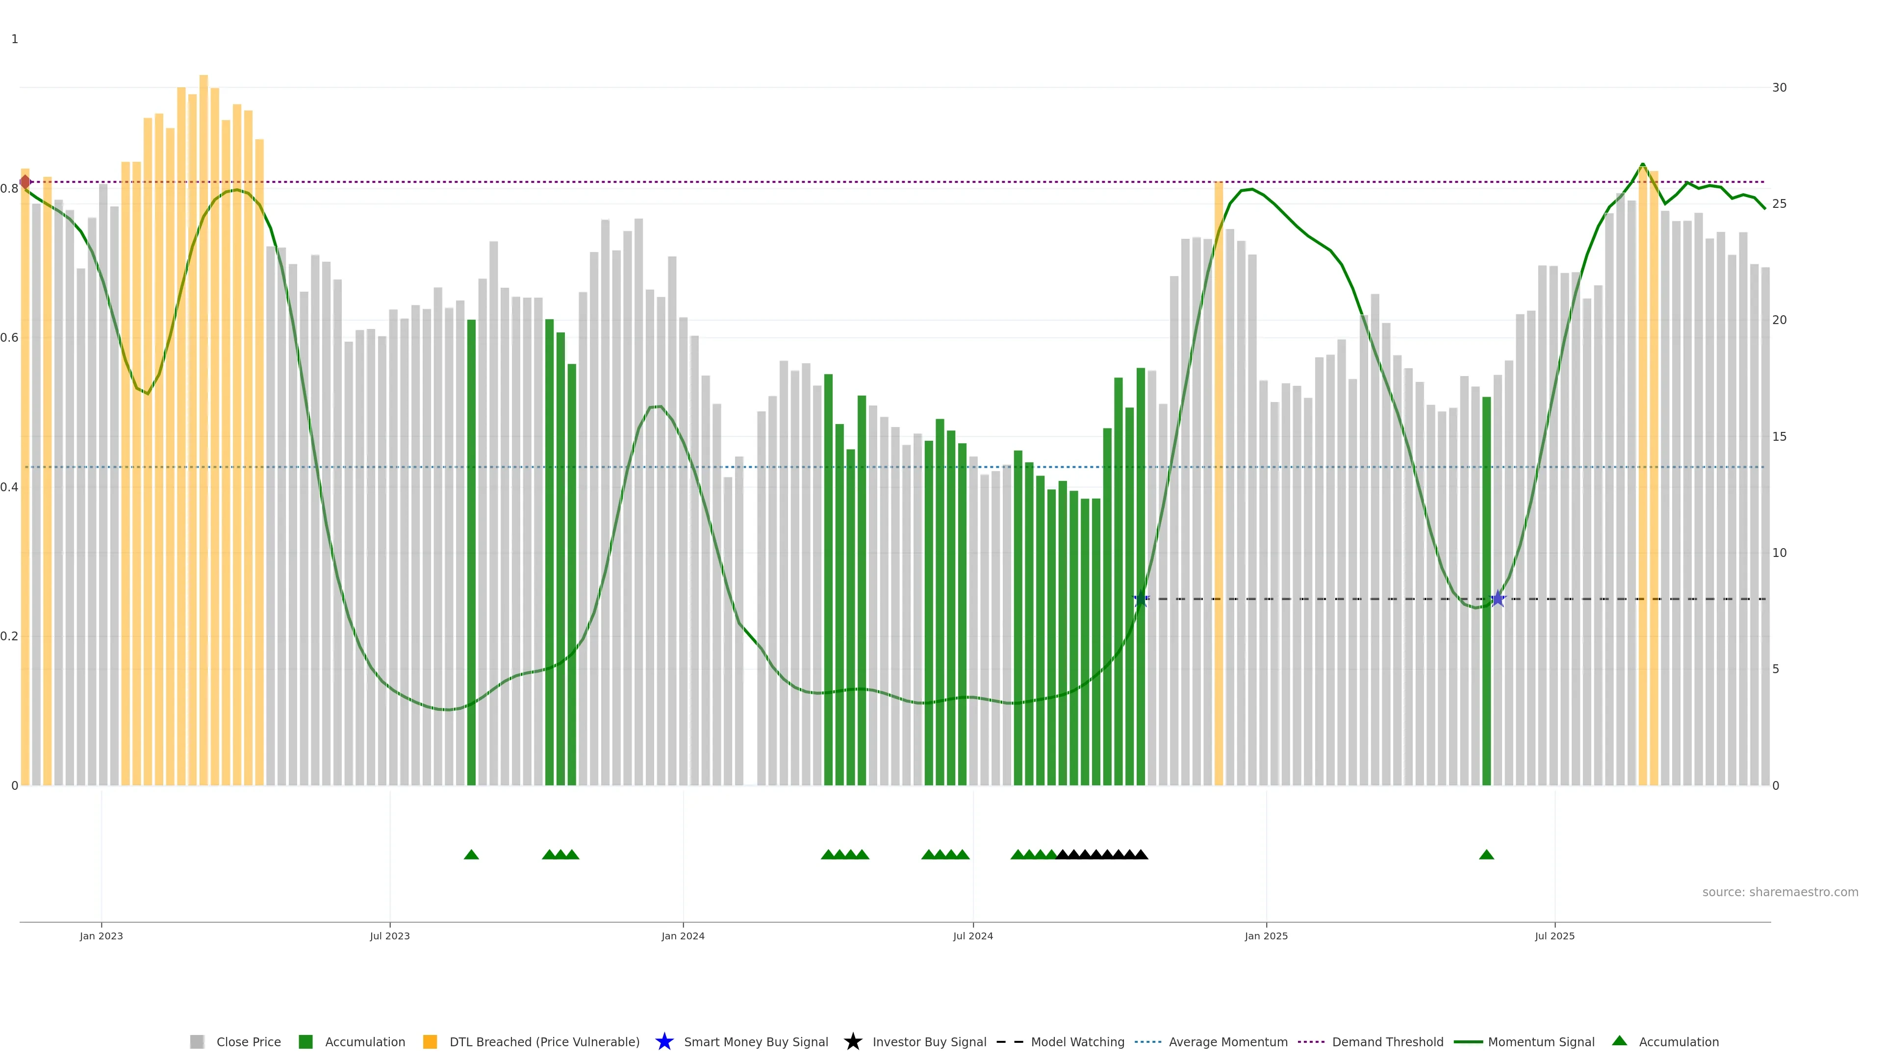The height and width of the screenshot is (1059, 1883).
Task: Click the single accumulation triangle after Jul 2023
Action: click(471, 855)
